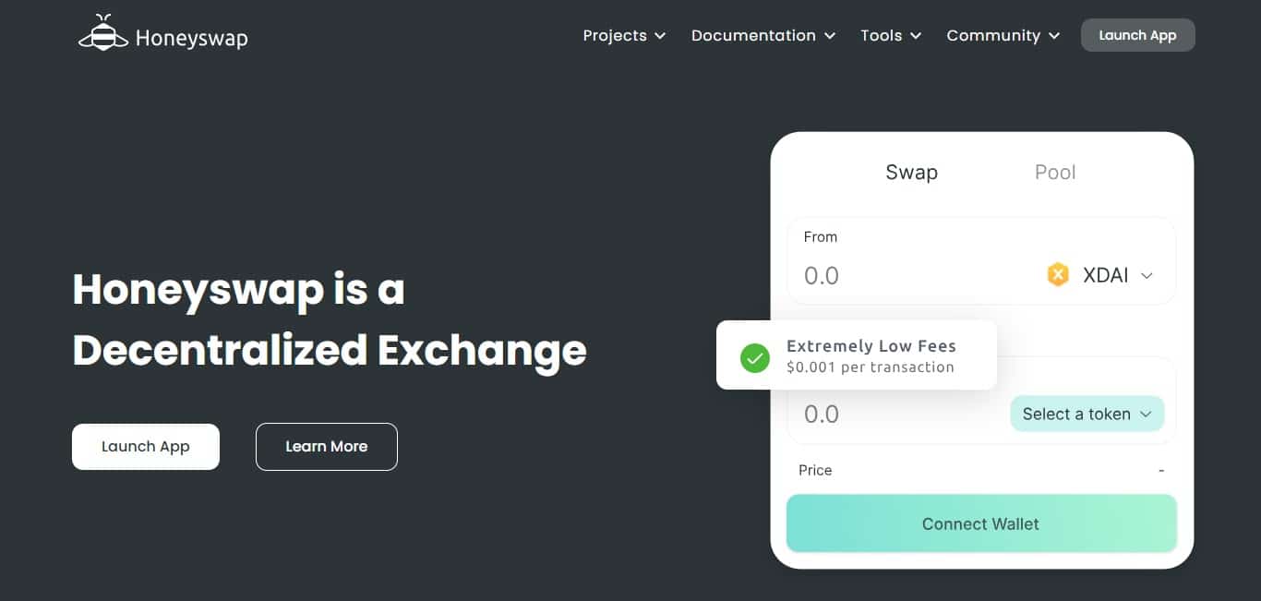The width and height of the screenshot is (1261, 601).
Task: Open the Community navigation menu
Action: pyautogui.click(x=993, y=35)
